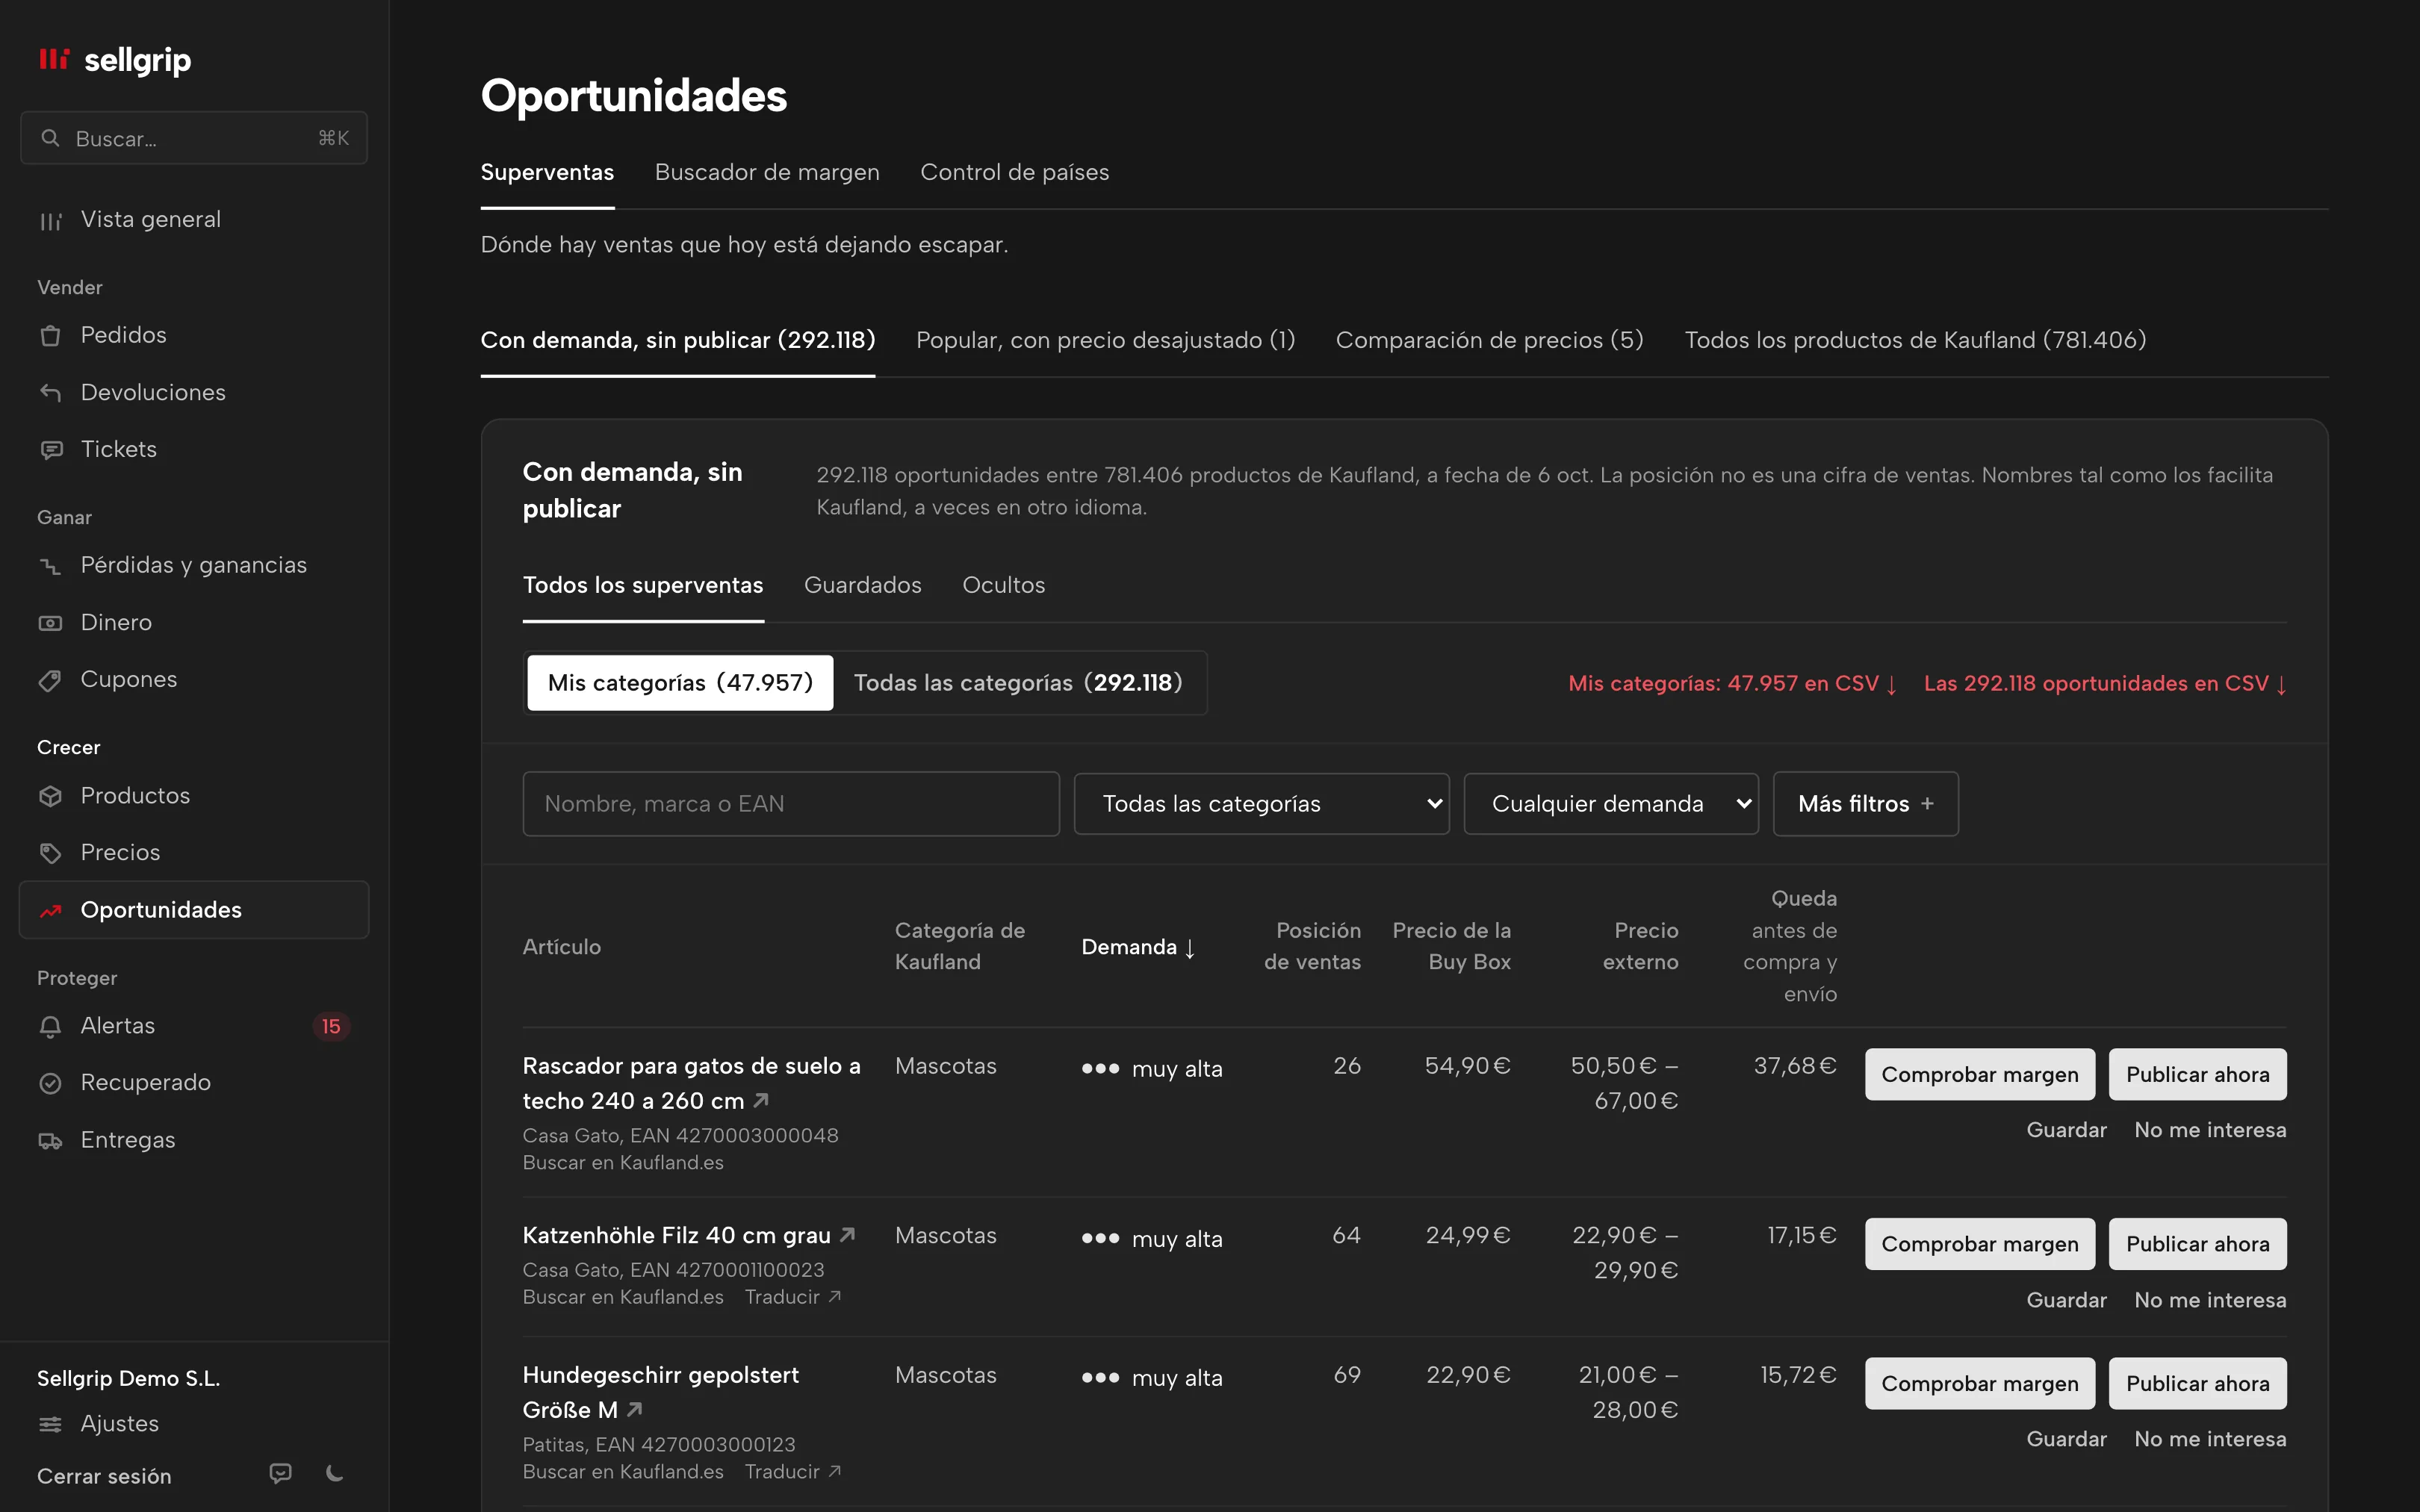The height and width of the screenshot is (1512, 2420).
Task: Open the Comparación de precios (5) tab
Action: pyautogui.click(x=1489, y=340)
